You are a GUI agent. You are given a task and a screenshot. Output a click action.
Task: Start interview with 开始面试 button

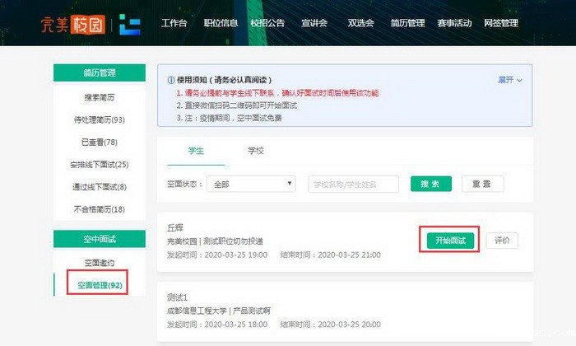[450, 241]
